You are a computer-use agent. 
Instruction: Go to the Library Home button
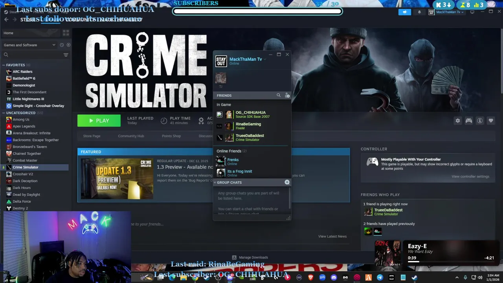click(x=31, y=33)
